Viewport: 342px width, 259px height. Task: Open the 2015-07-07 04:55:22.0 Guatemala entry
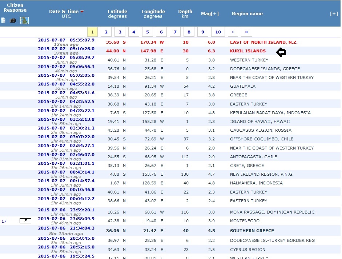pos(66,84)
